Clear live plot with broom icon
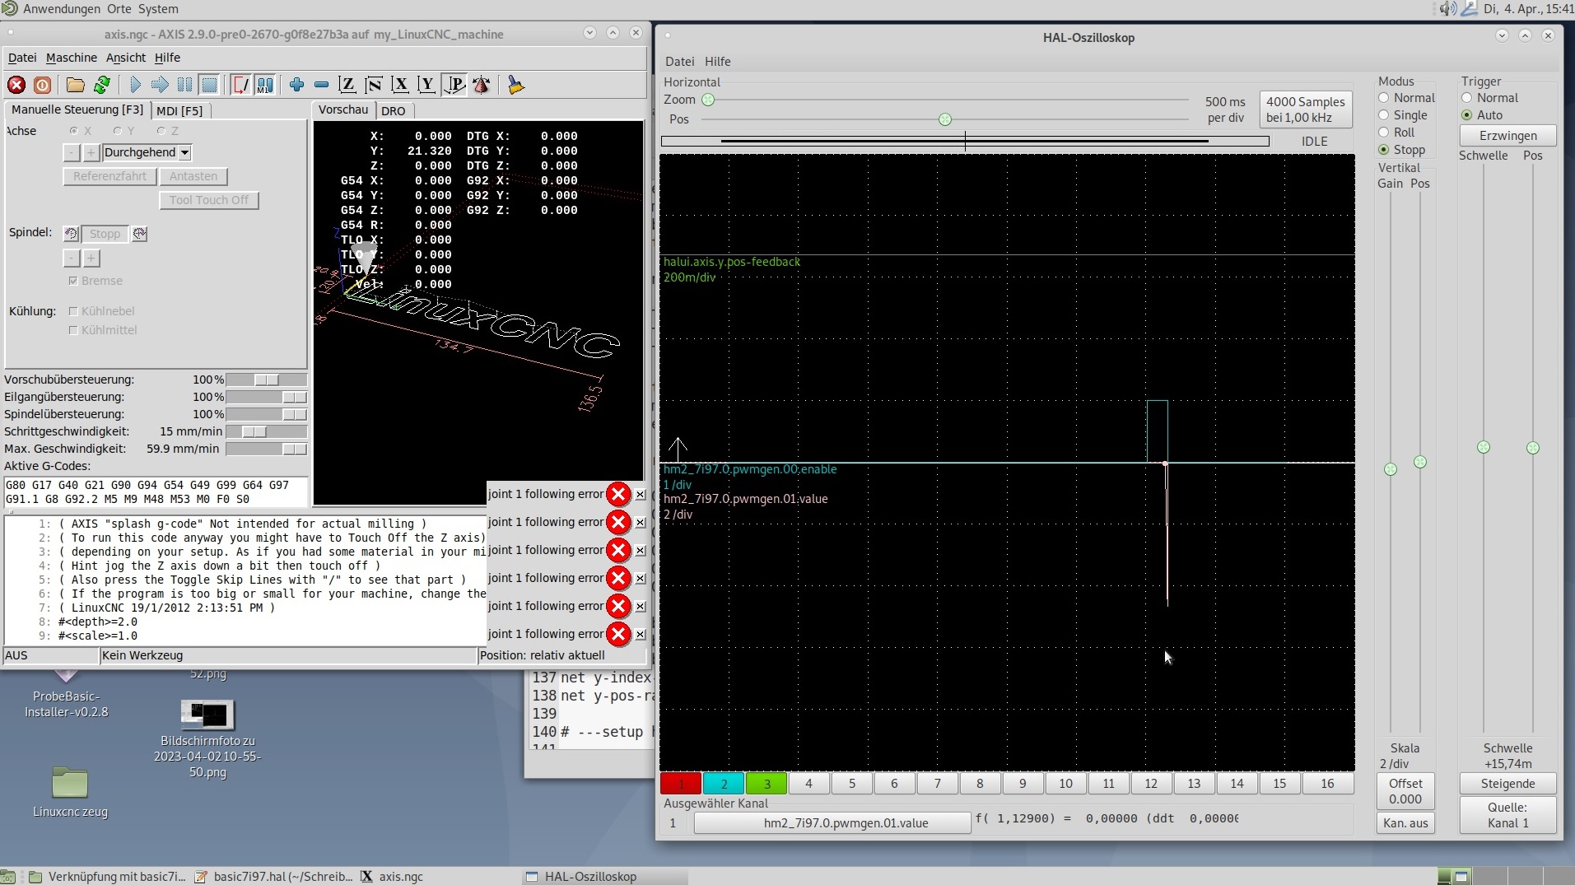Viewport: 1575px width, 885px height. 515,85
